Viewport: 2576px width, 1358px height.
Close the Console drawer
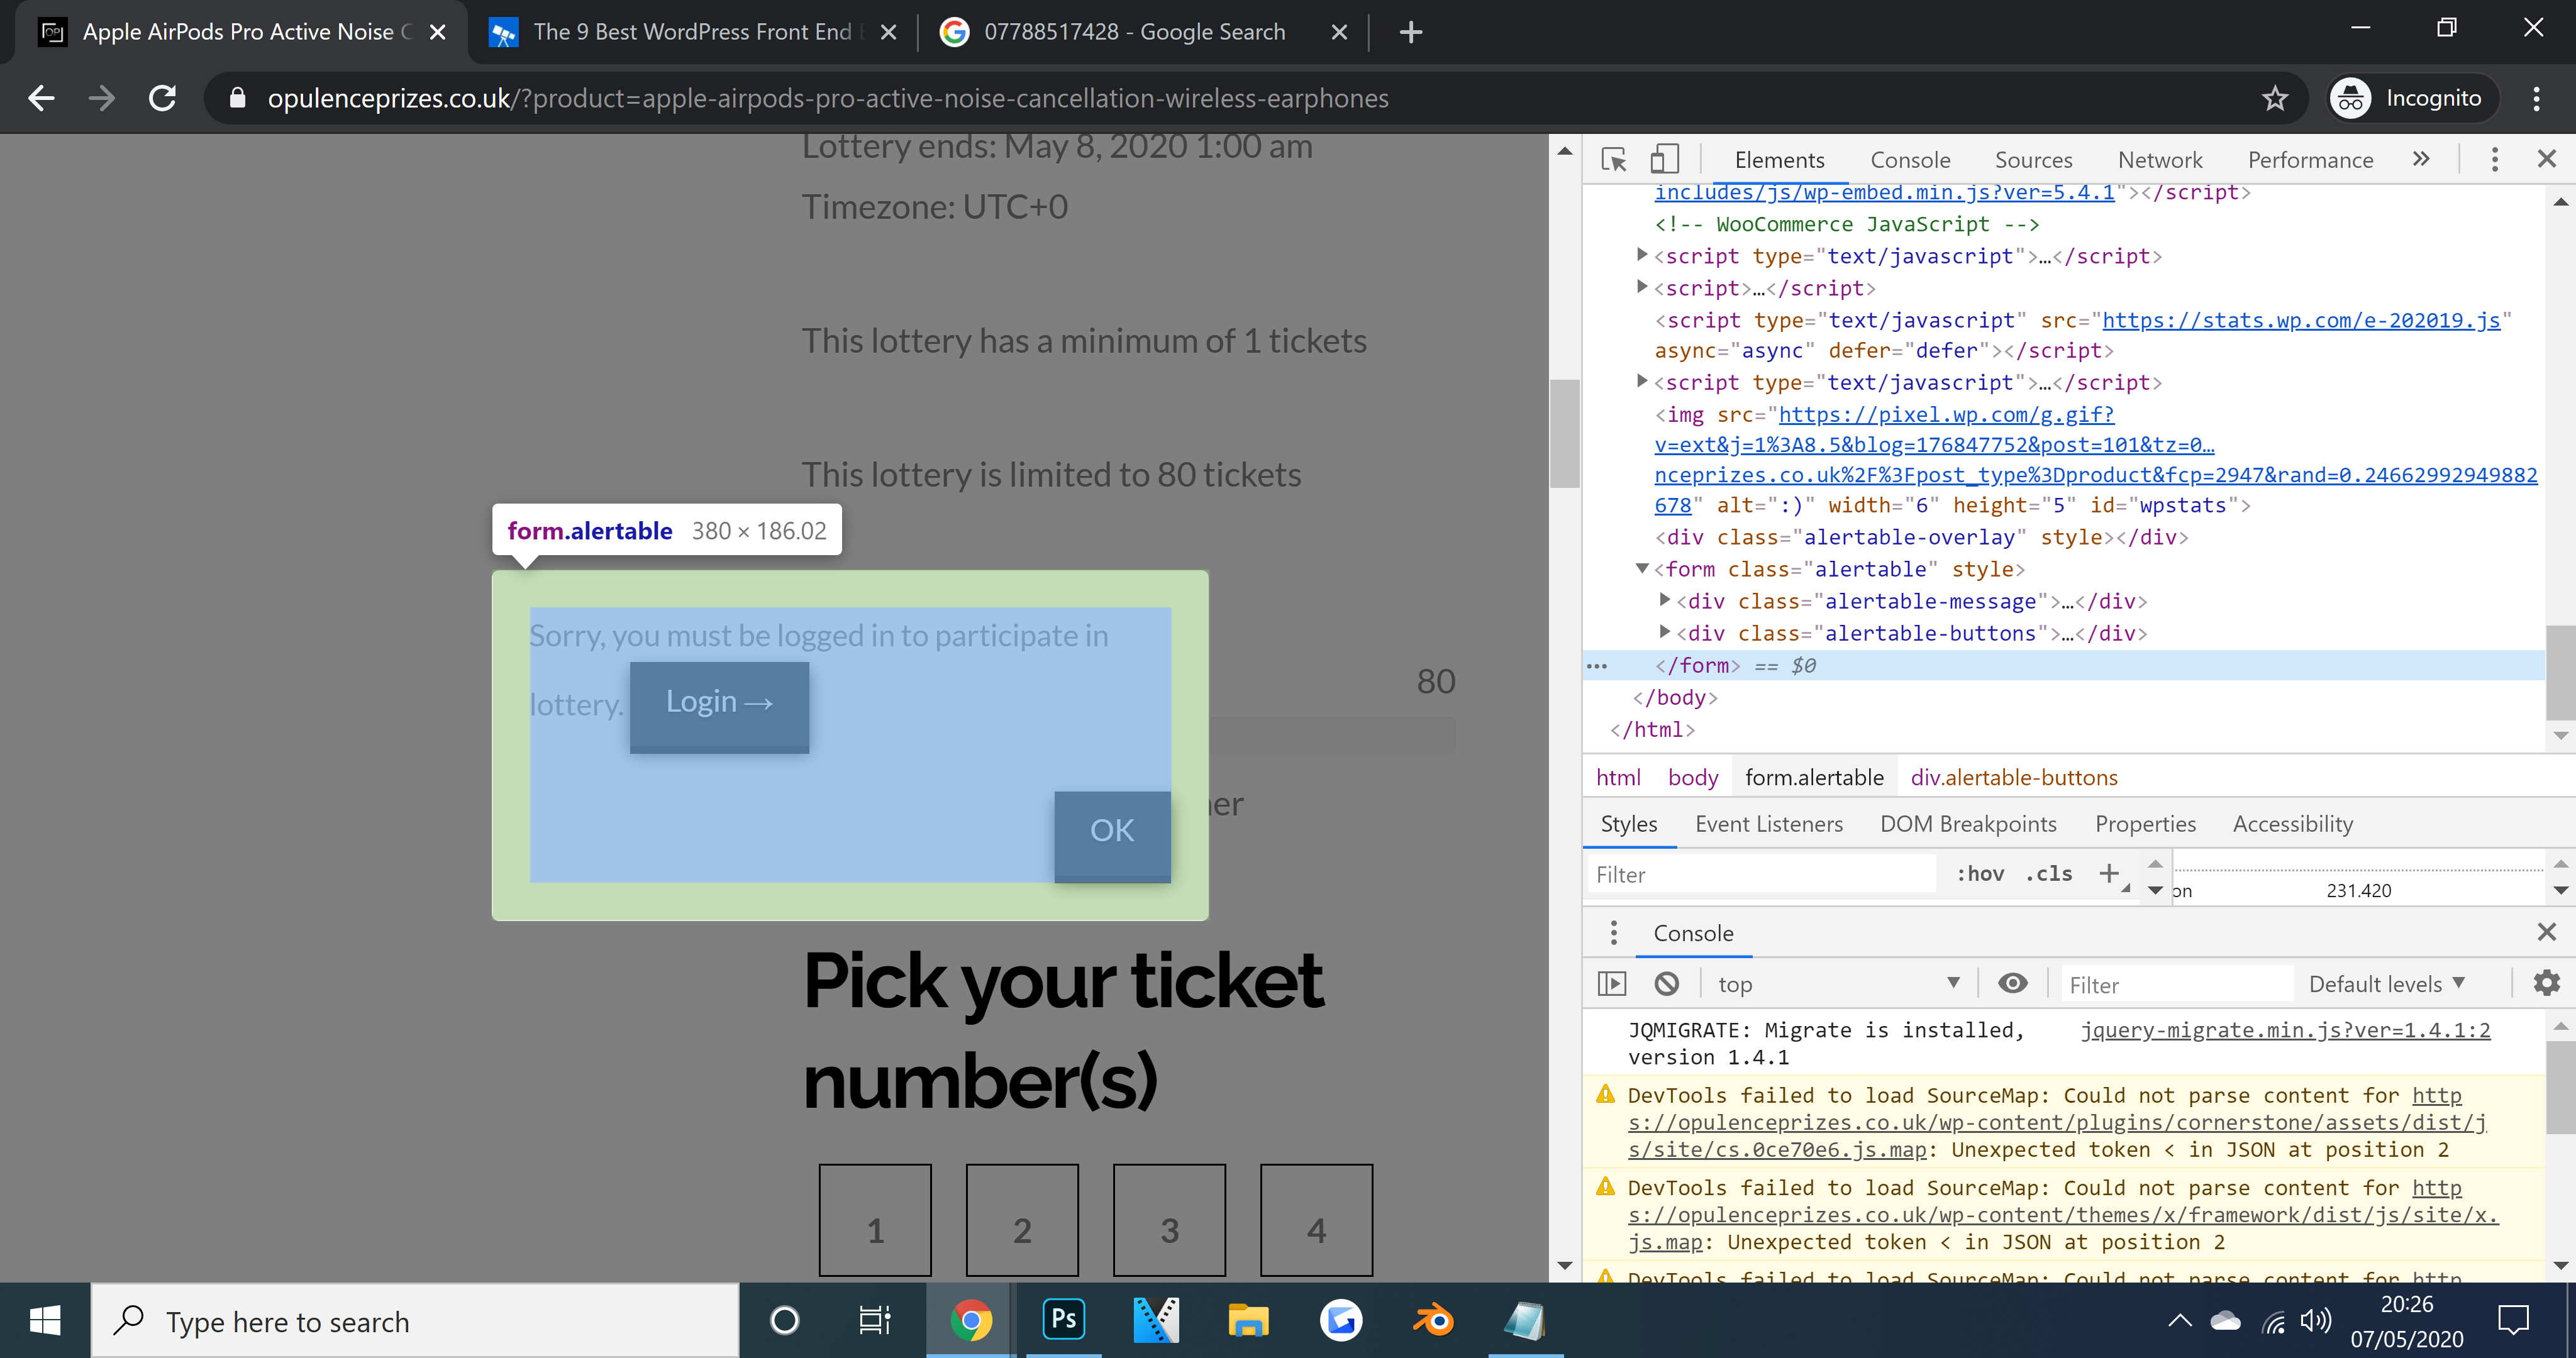pos(2546,932)
